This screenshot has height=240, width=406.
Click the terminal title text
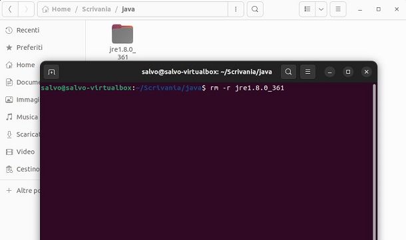pyautogui.click(x=206, y=72)
